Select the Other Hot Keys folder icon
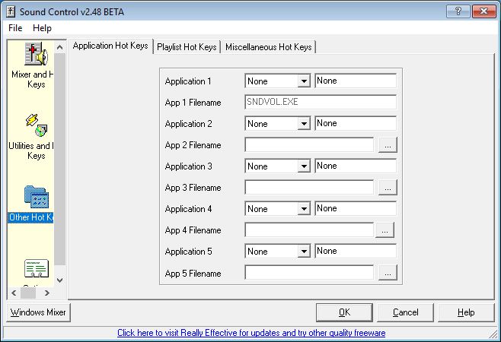Viewport: 501px width, 342px height. pos(36,197)
